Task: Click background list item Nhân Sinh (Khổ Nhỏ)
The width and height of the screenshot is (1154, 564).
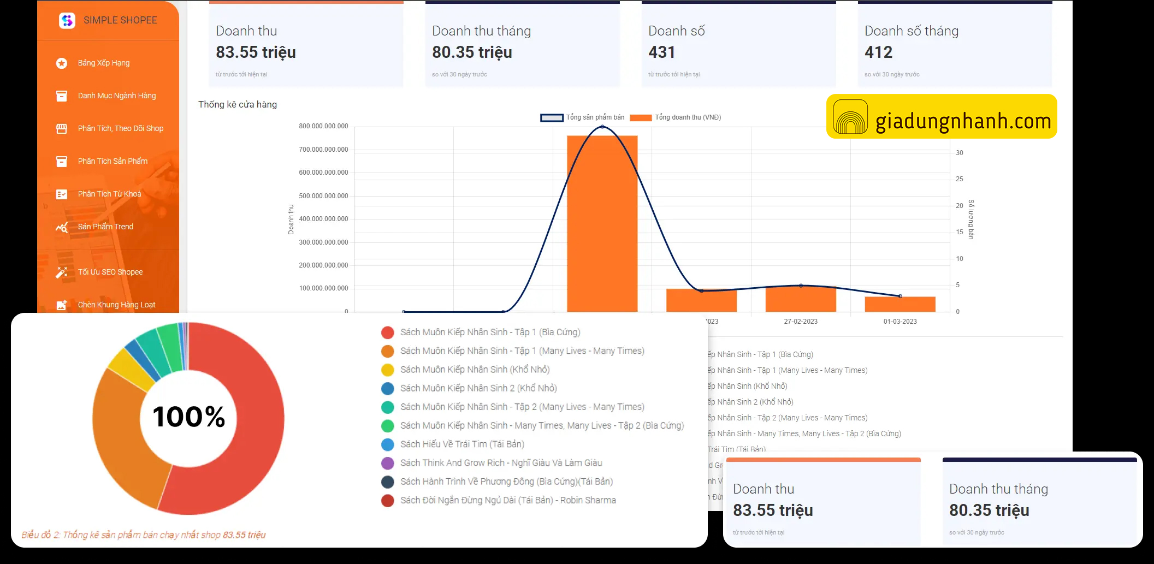Action: [x=748, y=386]
